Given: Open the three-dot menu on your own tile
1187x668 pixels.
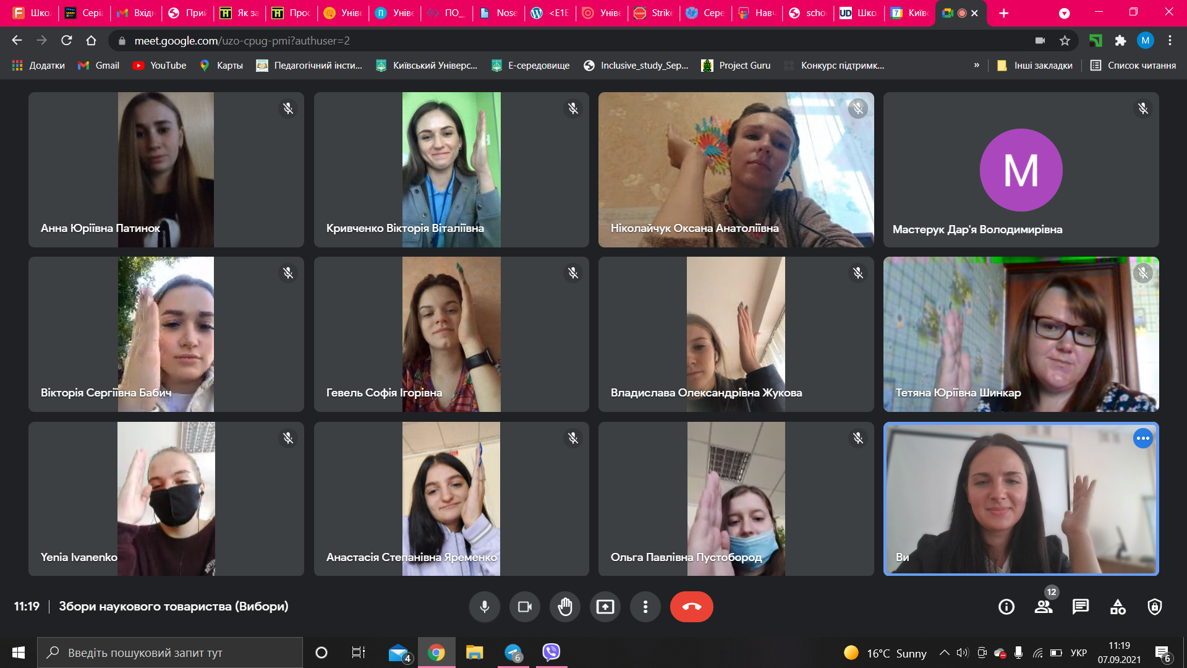Looking at the screenshot, I should (x=1142, y=439).
